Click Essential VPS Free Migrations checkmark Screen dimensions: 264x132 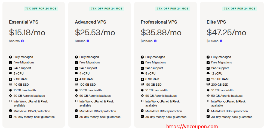(11, 63)
